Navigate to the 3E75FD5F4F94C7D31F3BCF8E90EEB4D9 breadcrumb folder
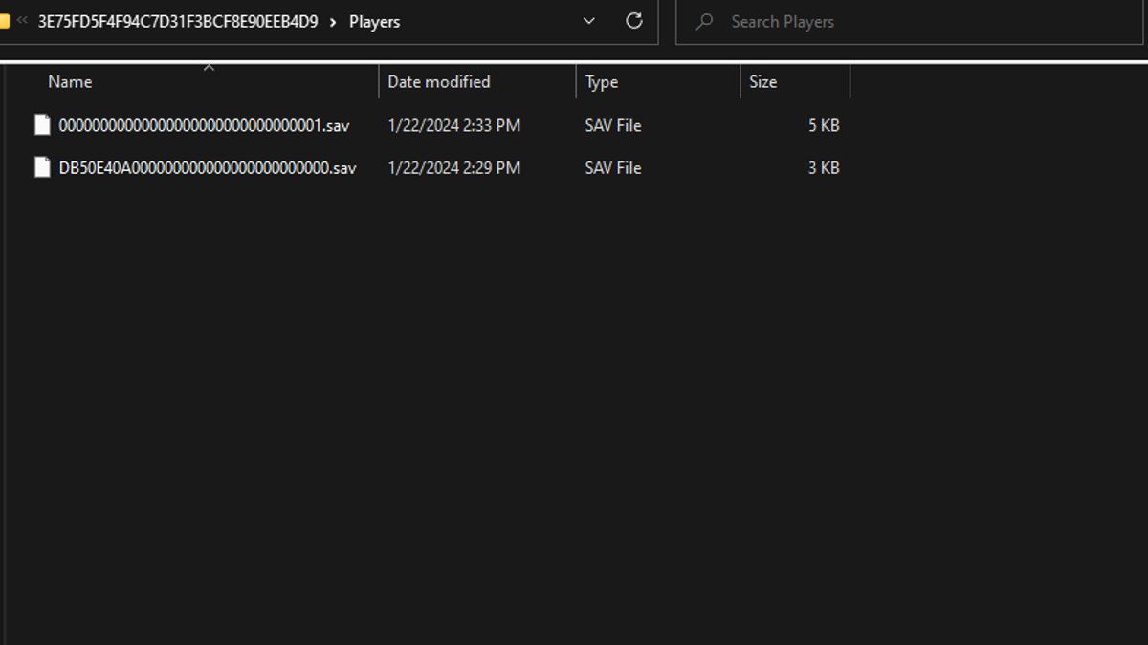 (x=178, y=21)
